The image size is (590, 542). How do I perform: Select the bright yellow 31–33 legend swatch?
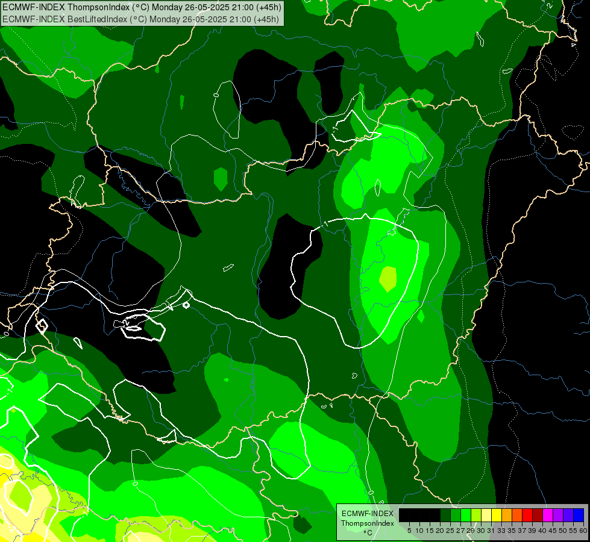(x=497, y=515)
